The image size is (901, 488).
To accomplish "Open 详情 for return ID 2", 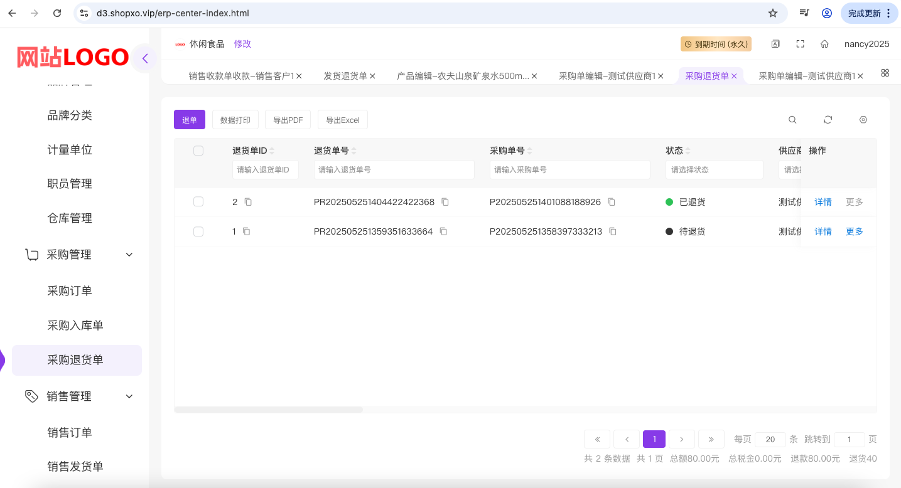I will (x=823, y=202).
